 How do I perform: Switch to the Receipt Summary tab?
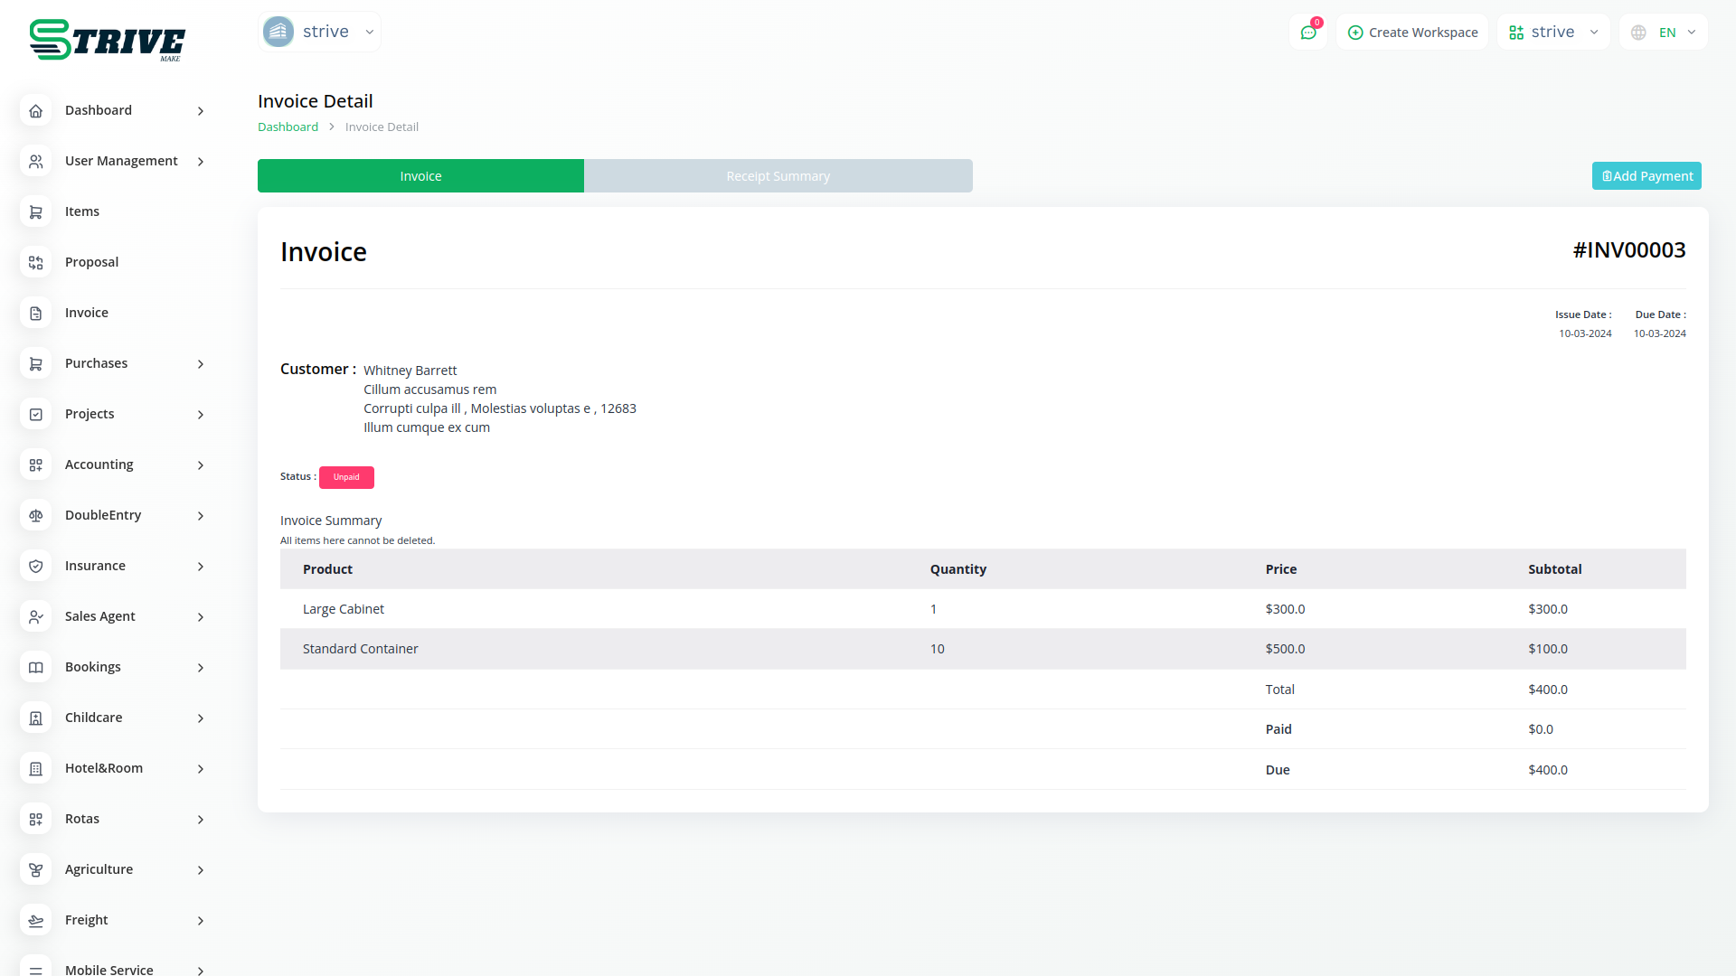click(778, 176)
